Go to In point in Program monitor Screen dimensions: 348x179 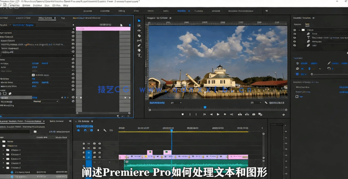click(x=204, y=114)
